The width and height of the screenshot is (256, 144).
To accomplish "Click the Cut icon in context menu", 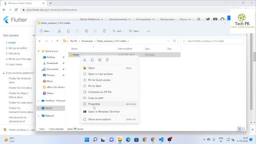I will [85, 60].
